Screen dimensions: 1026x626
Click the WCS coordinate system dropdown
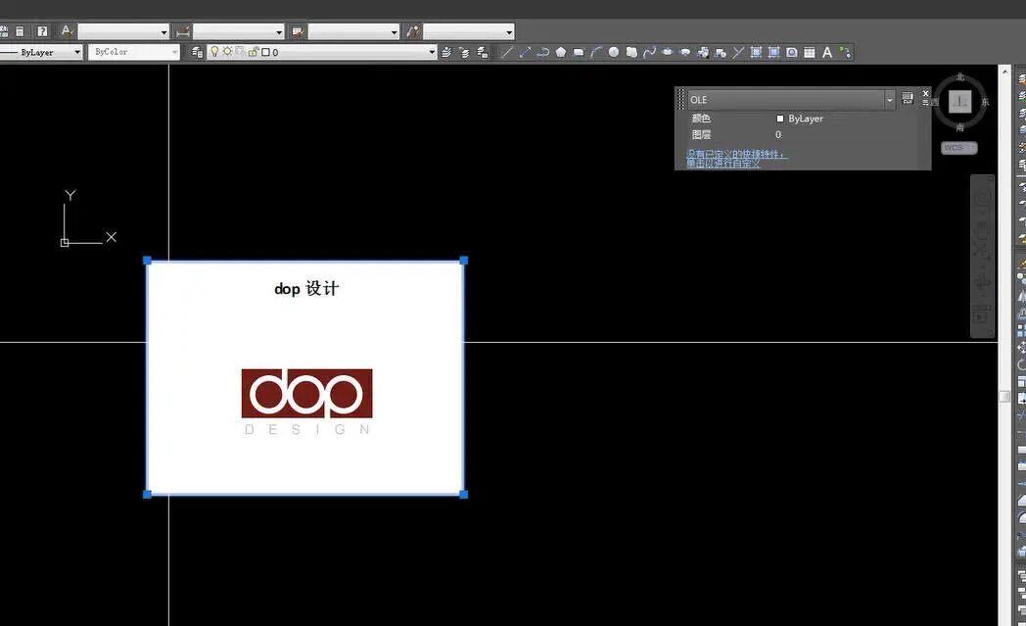959,148
